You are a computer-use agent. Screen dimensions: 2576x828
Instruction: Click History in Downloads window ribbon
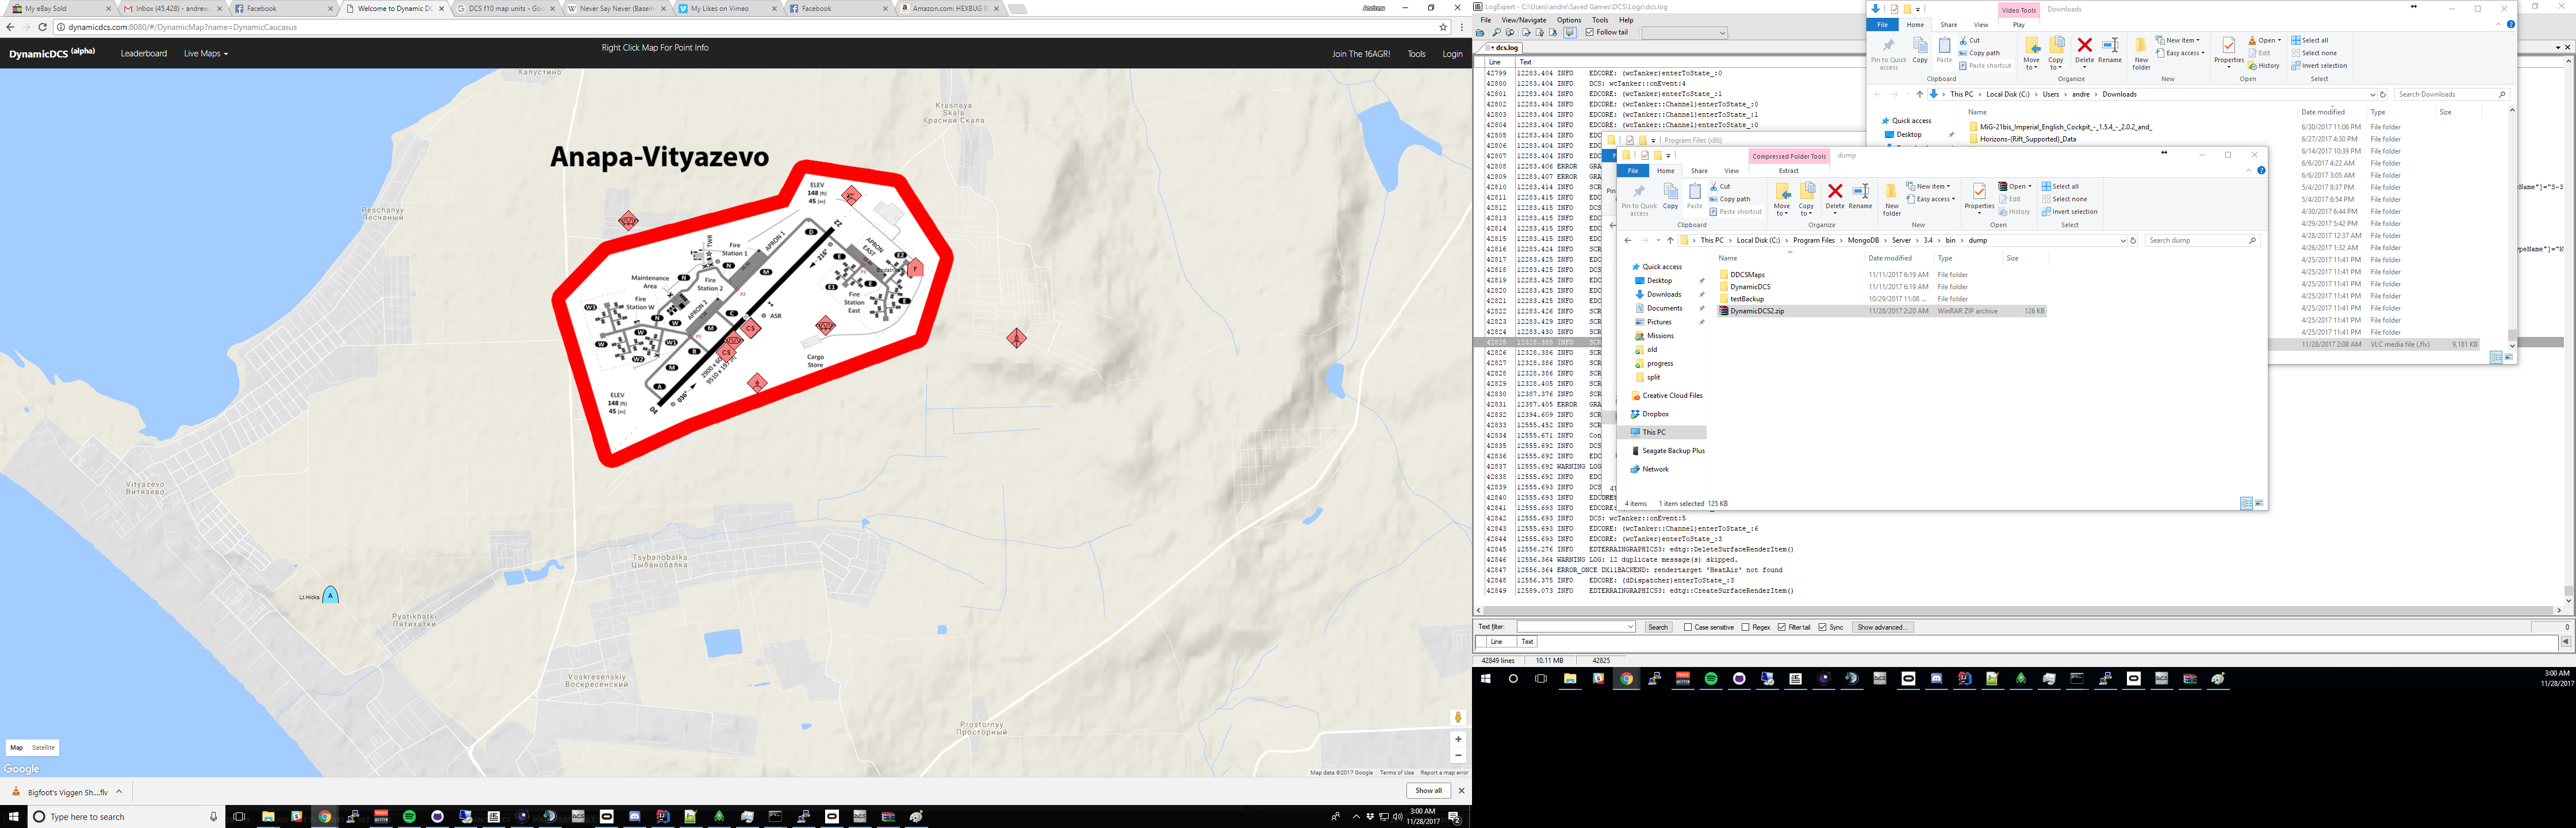tap(2264, 66)
